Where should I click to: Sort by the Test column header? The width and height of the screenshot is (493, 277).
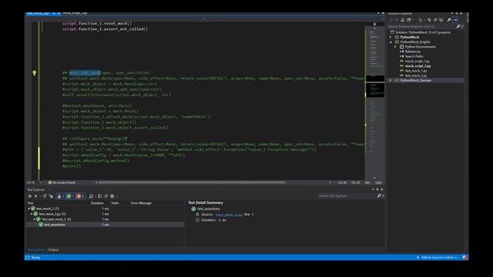coord(30,203)
